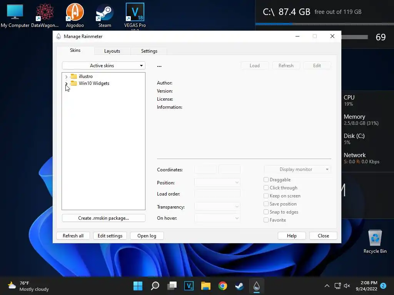Open the Active skins dropdown
Image resolution: width=394 pixels, height=295 pixels.
(x=104, y=65)
